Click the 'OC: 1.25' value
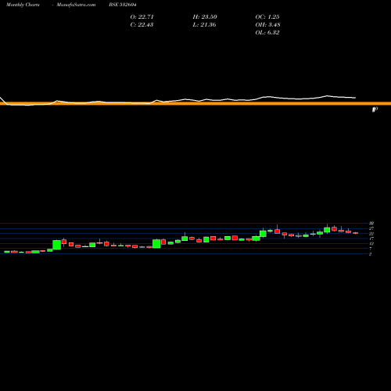Image resolution: width=391 pixels, height=391 pixels. 267,16
